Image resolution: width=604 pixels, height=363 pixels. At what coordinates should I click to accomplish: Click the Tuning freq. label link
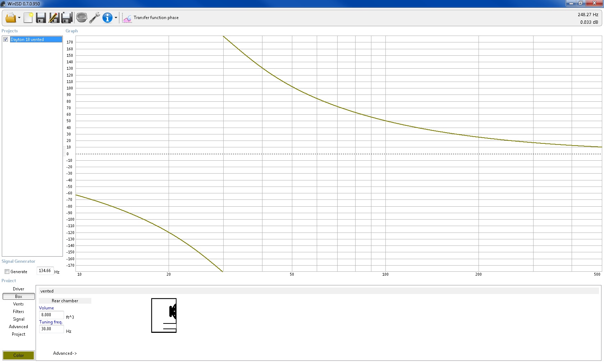pos(51,322)
